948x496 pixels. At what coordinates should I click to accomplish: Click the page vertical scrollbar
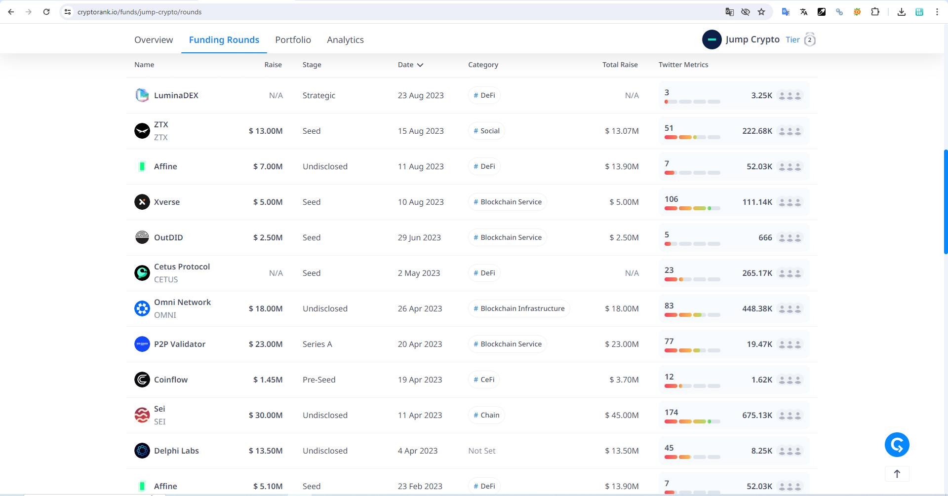(946, 201)
